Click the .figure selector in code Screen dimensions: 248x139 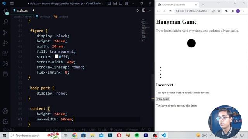coord(36,31)
